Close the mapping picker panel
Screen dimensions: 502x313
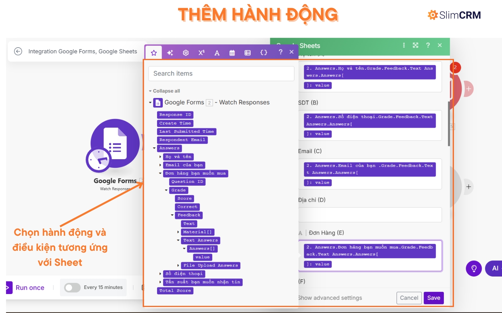292,52
